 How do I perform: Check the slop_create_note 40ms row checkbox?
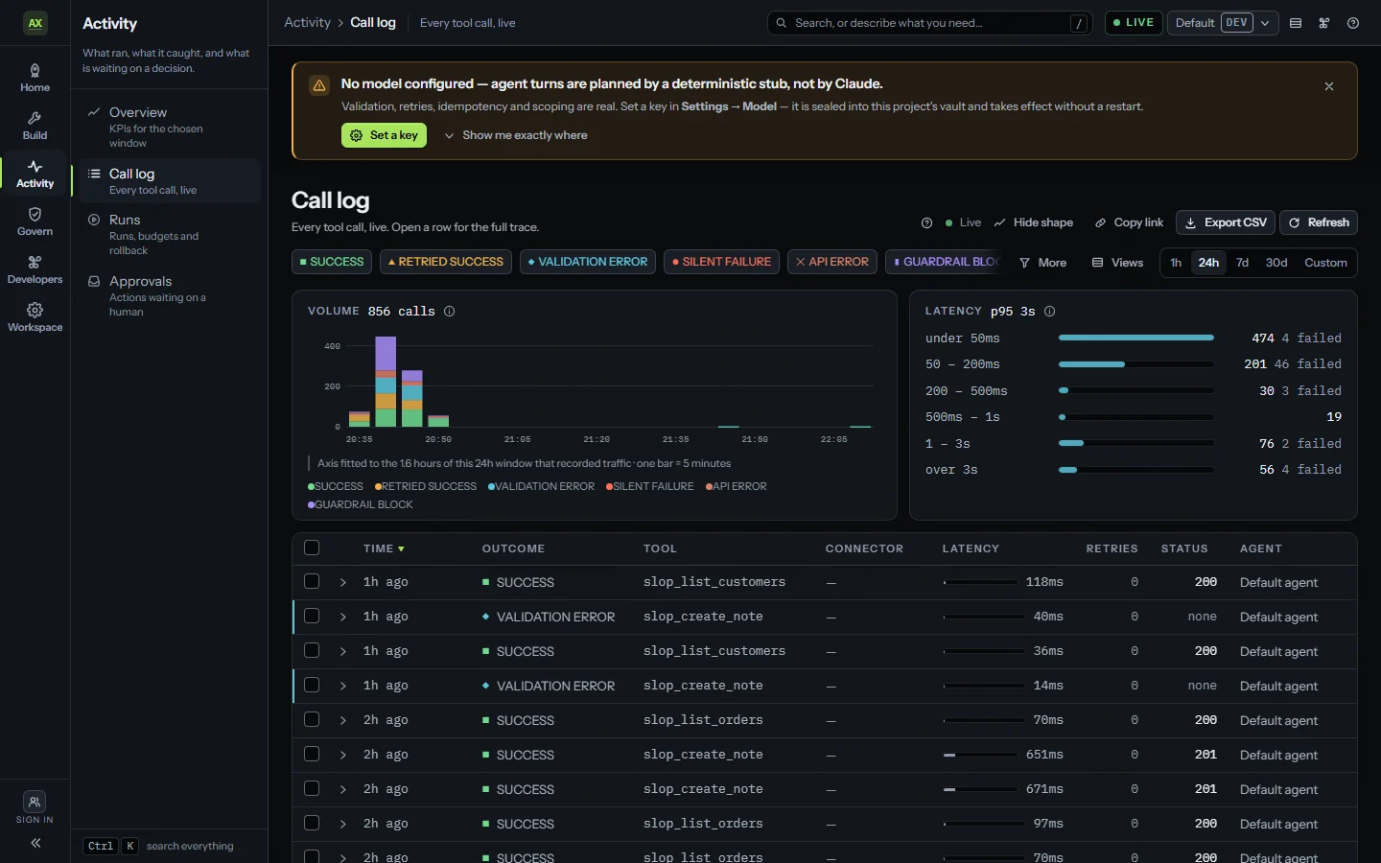[312, 617]
